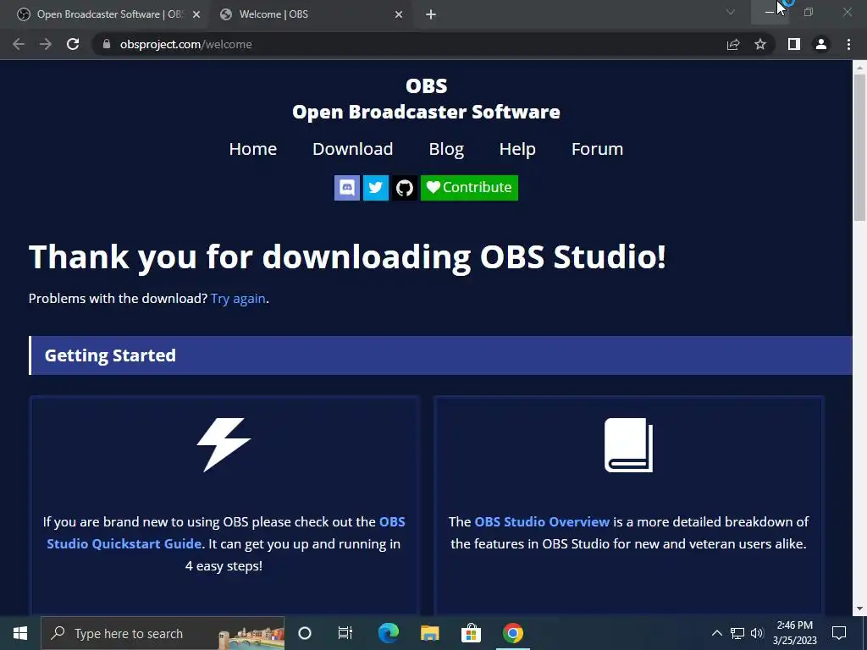
Task: Open the OBS Studio Quickstart Guide link
Action: (x=226, y=533)
